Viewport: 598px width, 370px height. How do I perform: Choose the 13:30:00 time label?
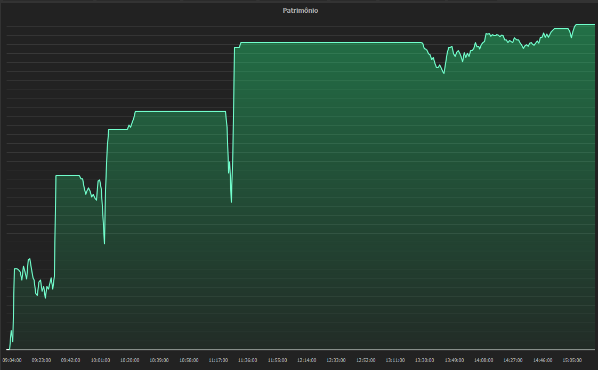tap(424, 360)
